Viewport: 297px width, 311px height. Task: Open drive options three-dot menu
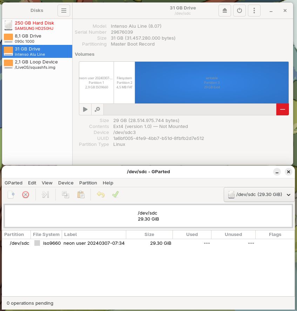(x=254, y=10)
